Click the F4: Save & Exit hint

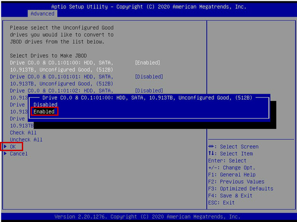pos(230,195)
